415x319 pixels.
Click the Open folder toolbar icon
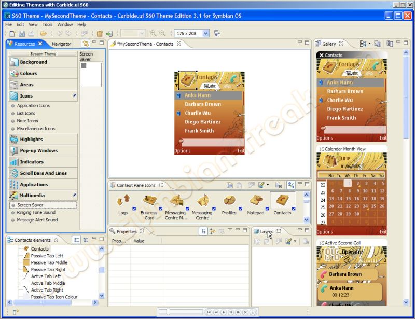44,34
